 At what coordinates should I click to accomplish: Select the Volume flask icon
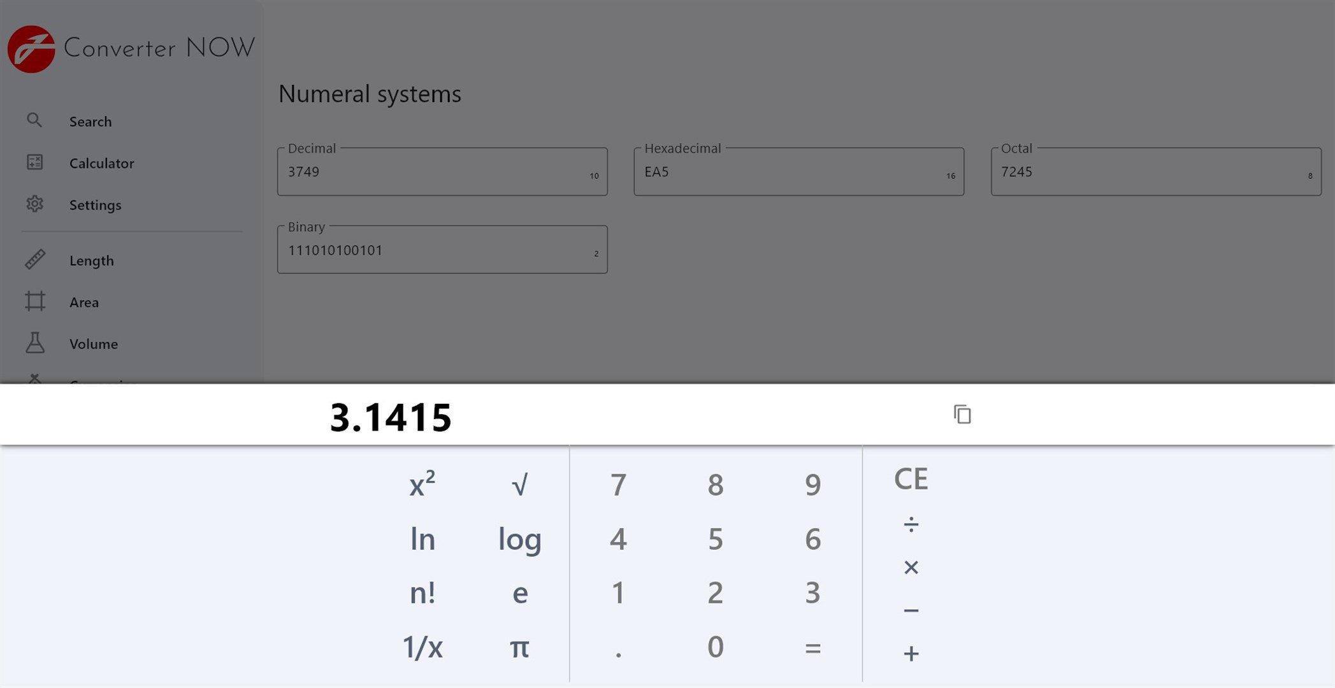(x=34, y=343)
